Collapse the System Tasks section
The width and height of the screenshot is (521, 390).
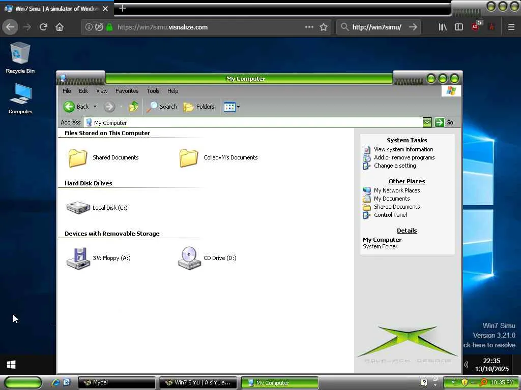tap(407, 140)
